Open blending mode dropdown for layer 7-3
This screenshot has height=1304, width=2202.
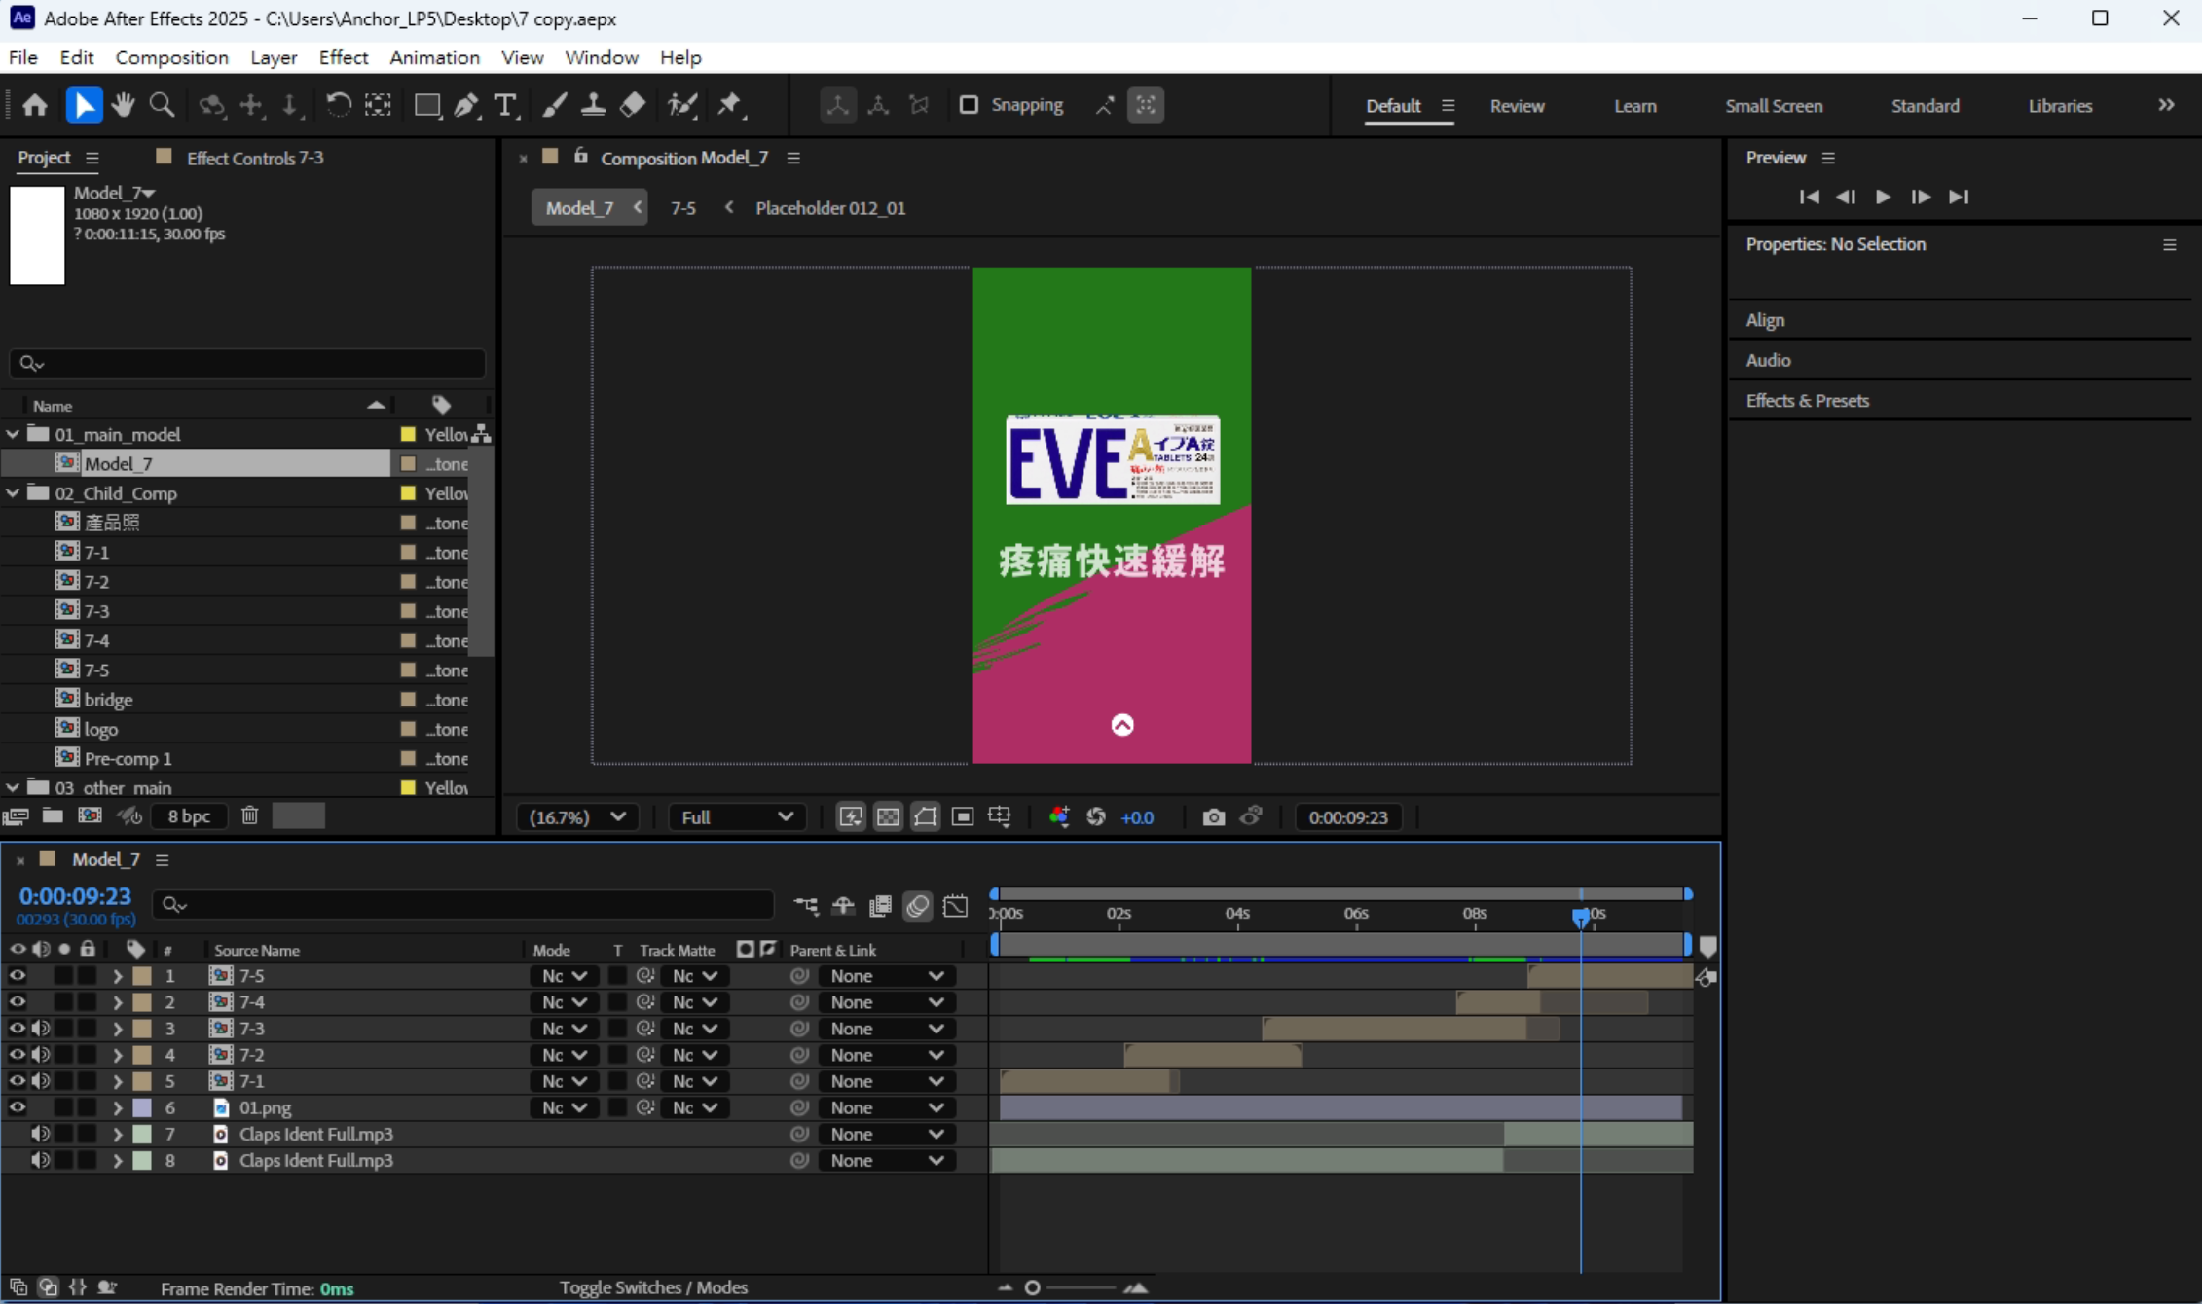click(x=564, y=1028)
